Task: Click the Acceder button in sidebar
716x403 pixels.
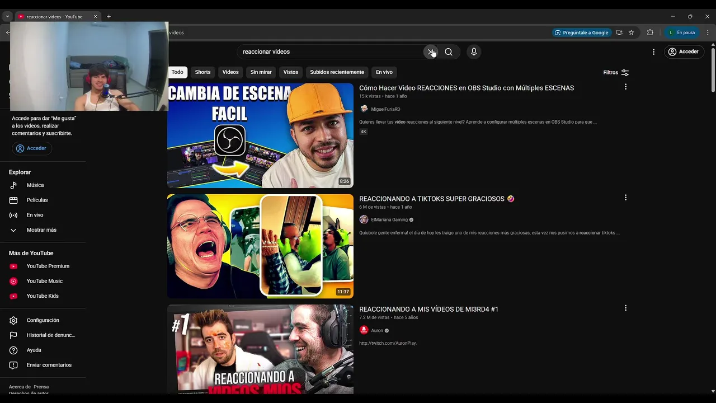Action: point(32,148)
